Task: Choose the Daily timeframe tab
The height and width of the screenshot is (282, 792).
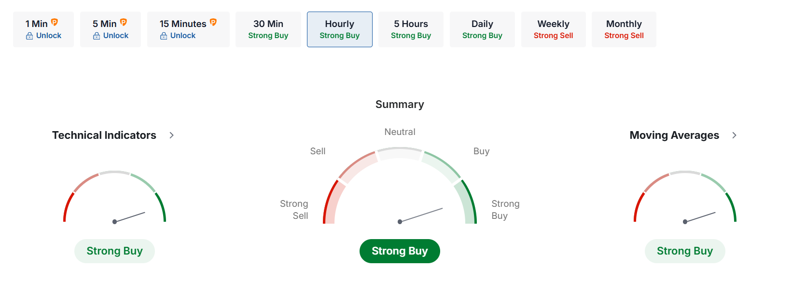Action: pyautogui.click(x=482, y=29)
